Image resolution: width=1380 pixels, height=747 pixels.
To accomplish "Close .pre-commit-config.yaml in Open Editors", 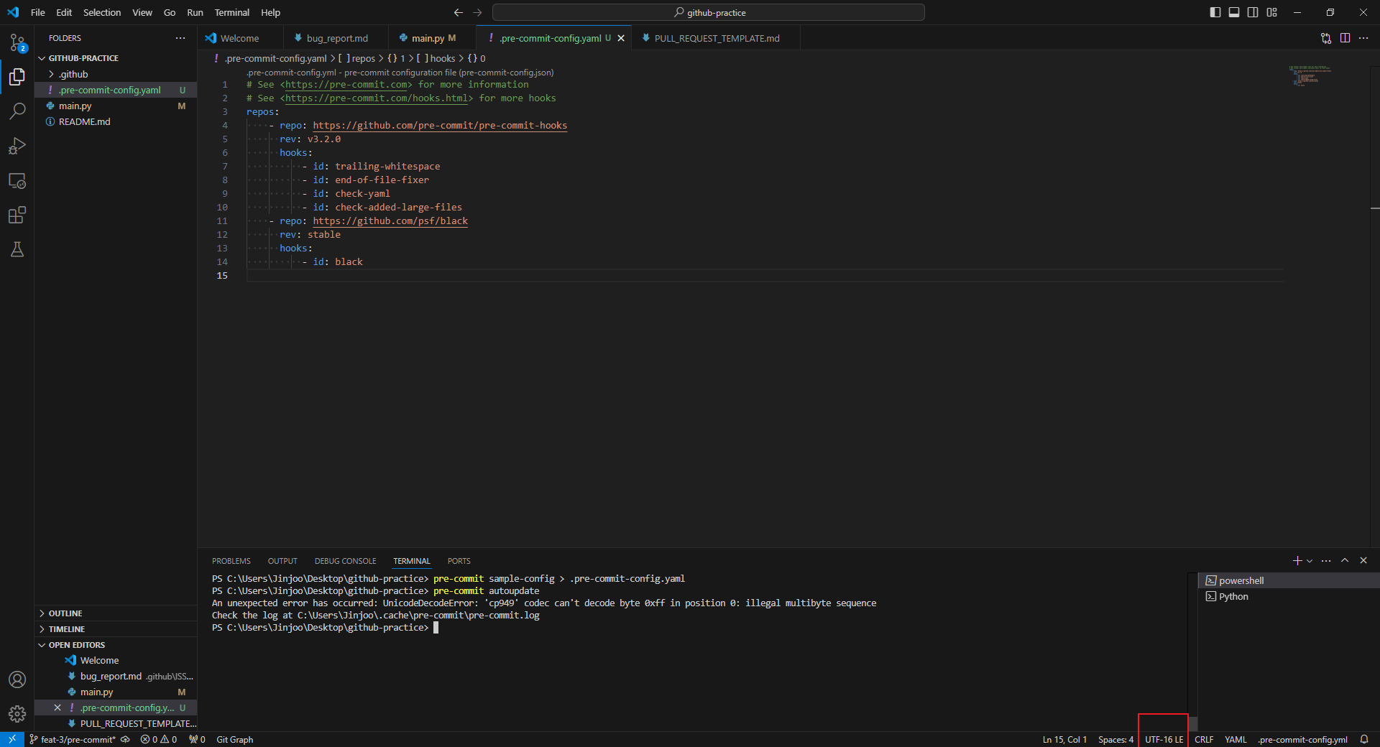I will pos(57,707).
